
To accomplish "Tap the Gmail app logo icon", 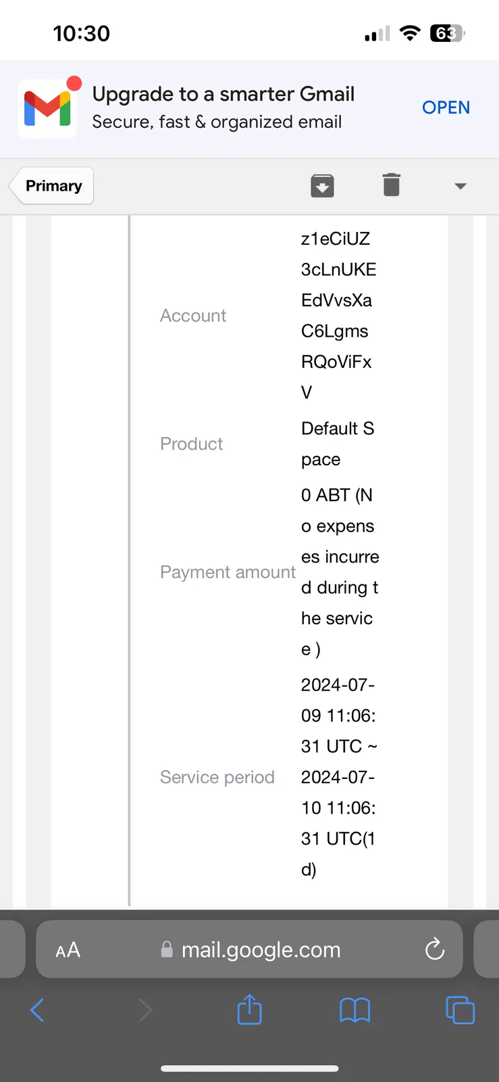I will (47, 108).
